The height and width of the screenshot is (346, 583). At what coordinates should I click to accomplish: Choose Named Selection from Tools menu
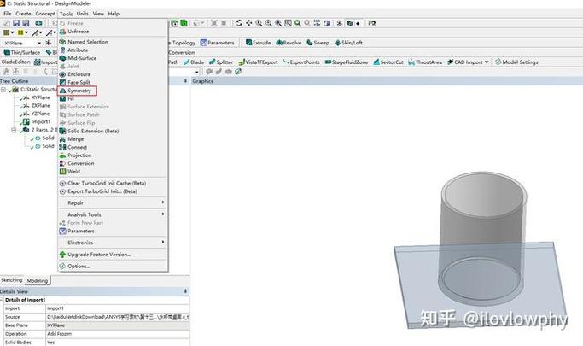click(88, 42)
